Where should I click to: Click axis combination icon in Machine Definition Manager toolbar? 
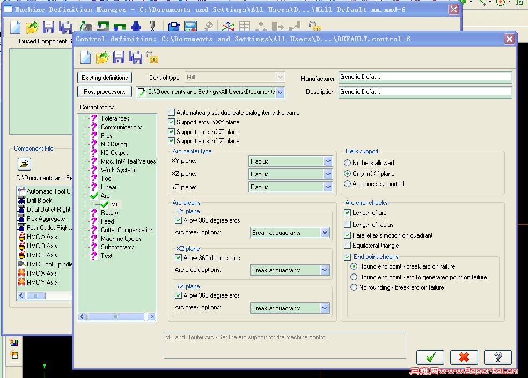[x=228, y=26]
